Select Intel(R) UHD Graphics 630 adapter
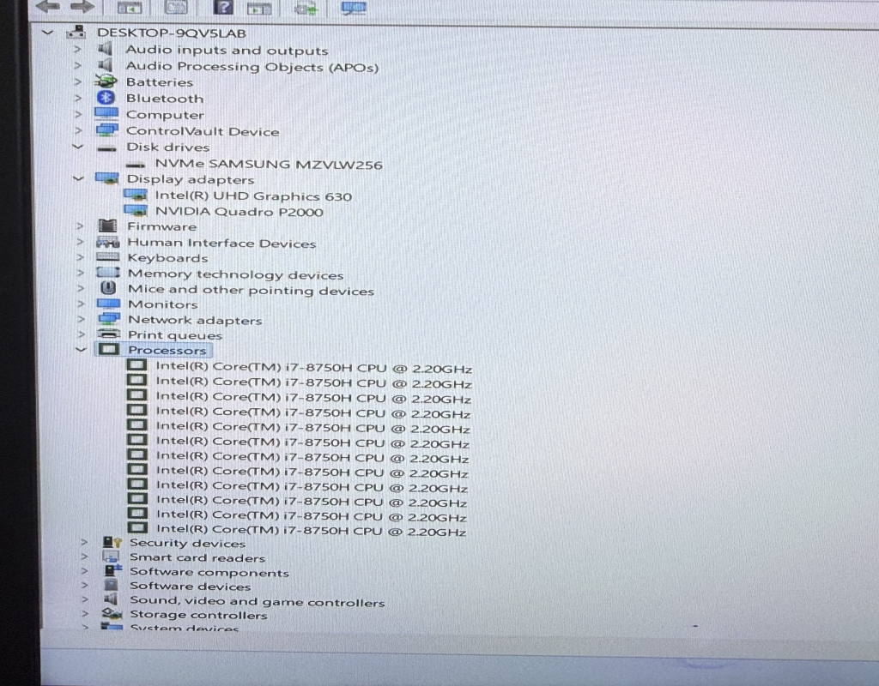The image size is (879, 686). click(x=253, y=196)
